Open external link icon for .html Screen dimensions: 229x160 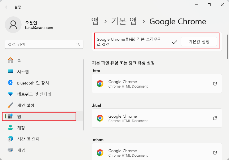point(215,118)
